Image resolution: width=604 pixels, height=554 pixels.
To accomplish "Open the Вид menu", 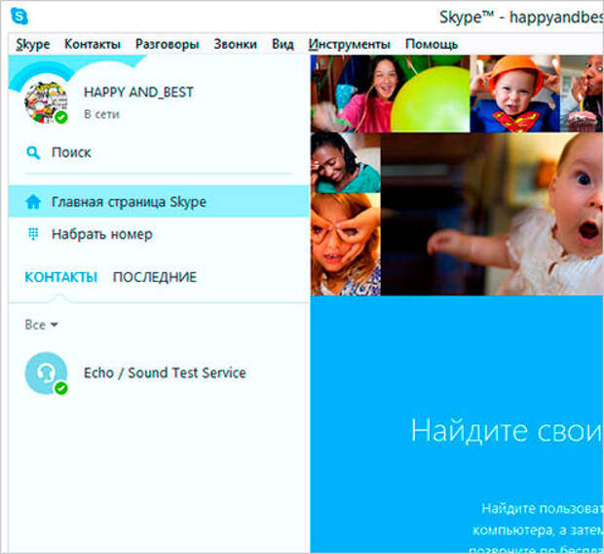I will coord(283,44).
